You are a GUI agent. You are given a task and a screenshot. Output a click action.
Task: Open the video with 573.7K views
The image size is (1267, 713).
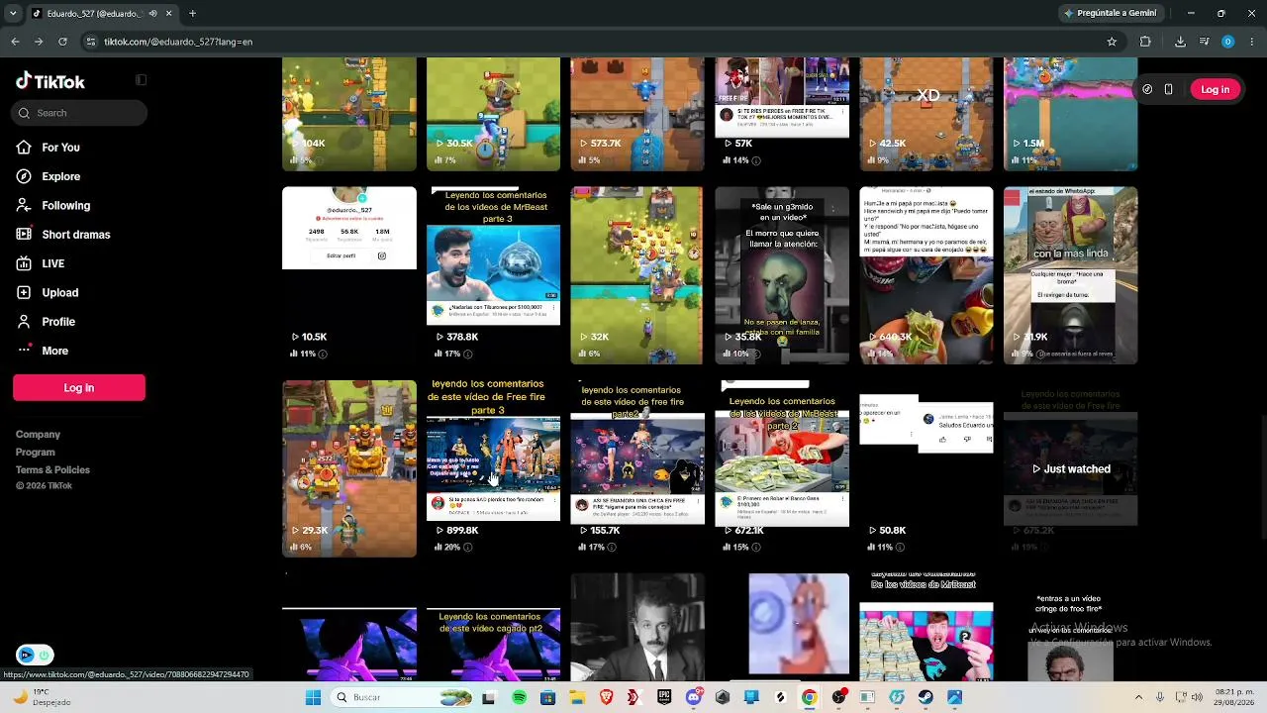[x=637, y=114]
